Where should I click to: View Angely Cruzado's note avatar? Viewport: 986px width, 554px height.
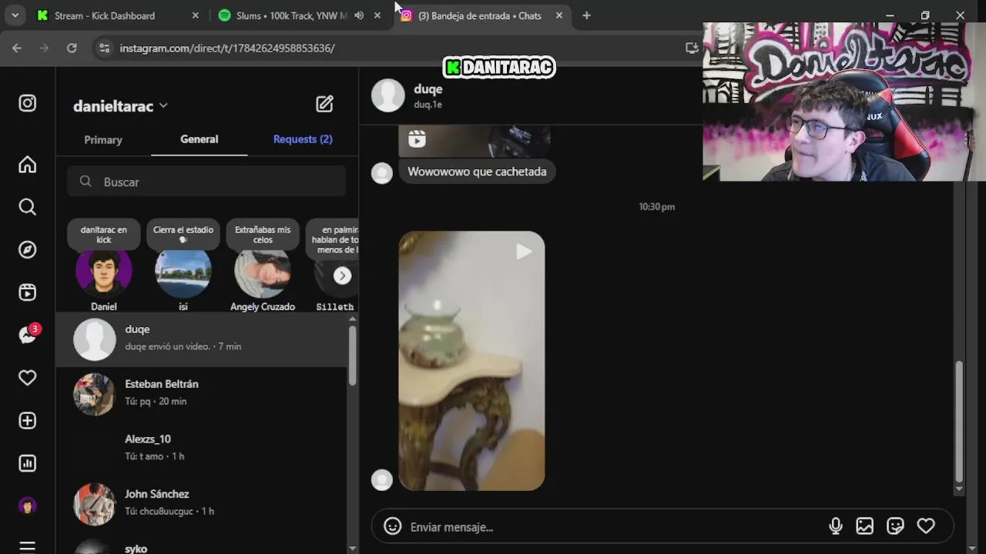[x=263, y=272]
